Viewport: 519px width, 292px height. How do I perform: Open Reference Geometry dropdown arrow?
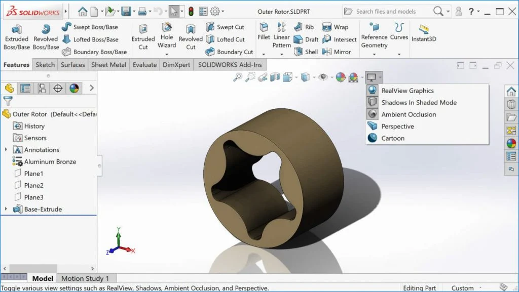point(375,54)
